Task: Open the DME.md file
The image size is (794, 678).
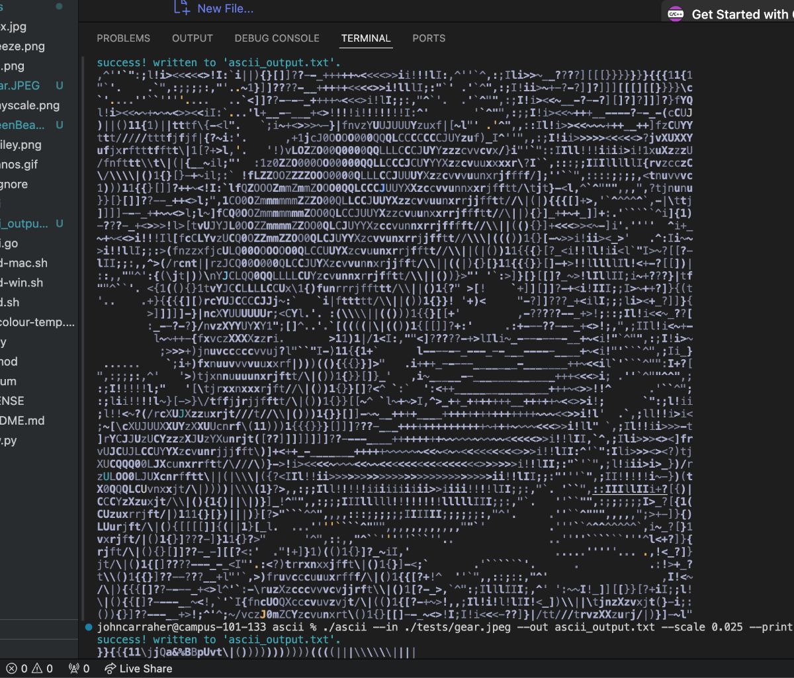Action: coord(22,421)
